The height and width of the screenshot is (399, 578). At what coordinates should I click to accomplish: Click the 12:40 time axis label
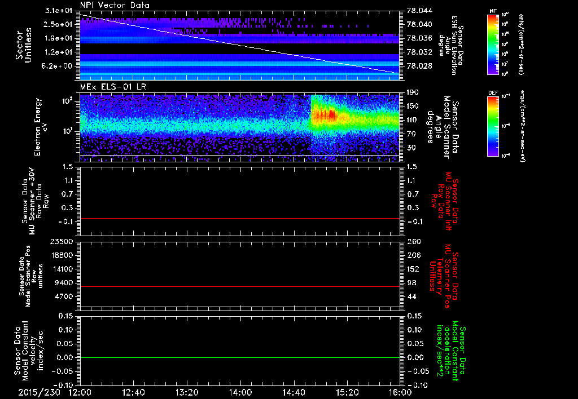[133, 392]
